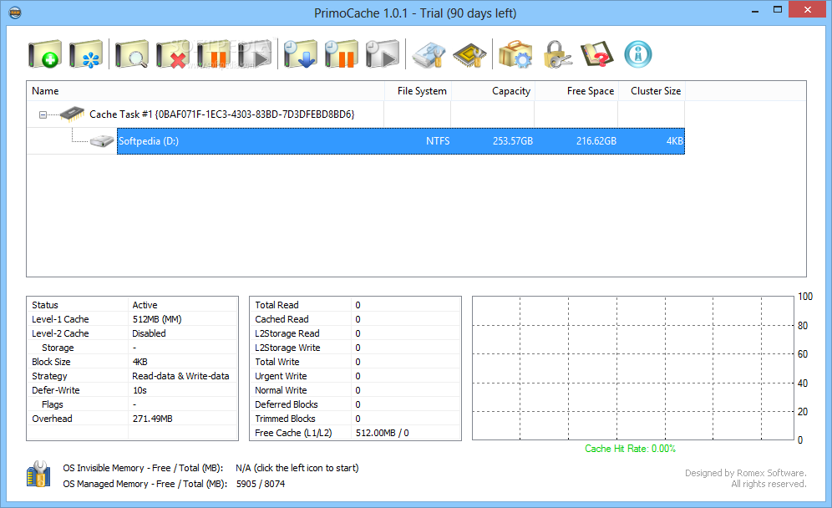Flush deferred writes using clock blue arrow icon
This screenshot has height=508, width=832.
(301, 54)
